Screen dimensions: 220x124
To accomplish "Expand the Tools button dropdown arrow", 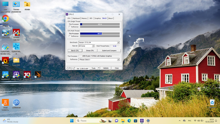I will pyautogui.click(x=99, y=68).
